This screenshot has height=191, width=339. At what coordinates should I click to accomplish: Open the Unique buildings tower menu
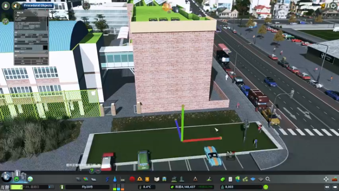(182, 179)
